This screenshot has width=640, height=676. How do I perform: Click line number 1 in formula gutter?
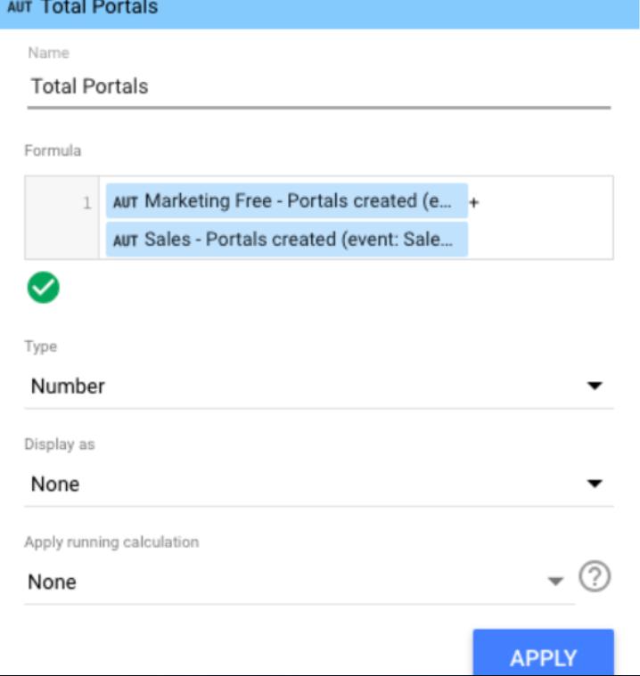86,203
